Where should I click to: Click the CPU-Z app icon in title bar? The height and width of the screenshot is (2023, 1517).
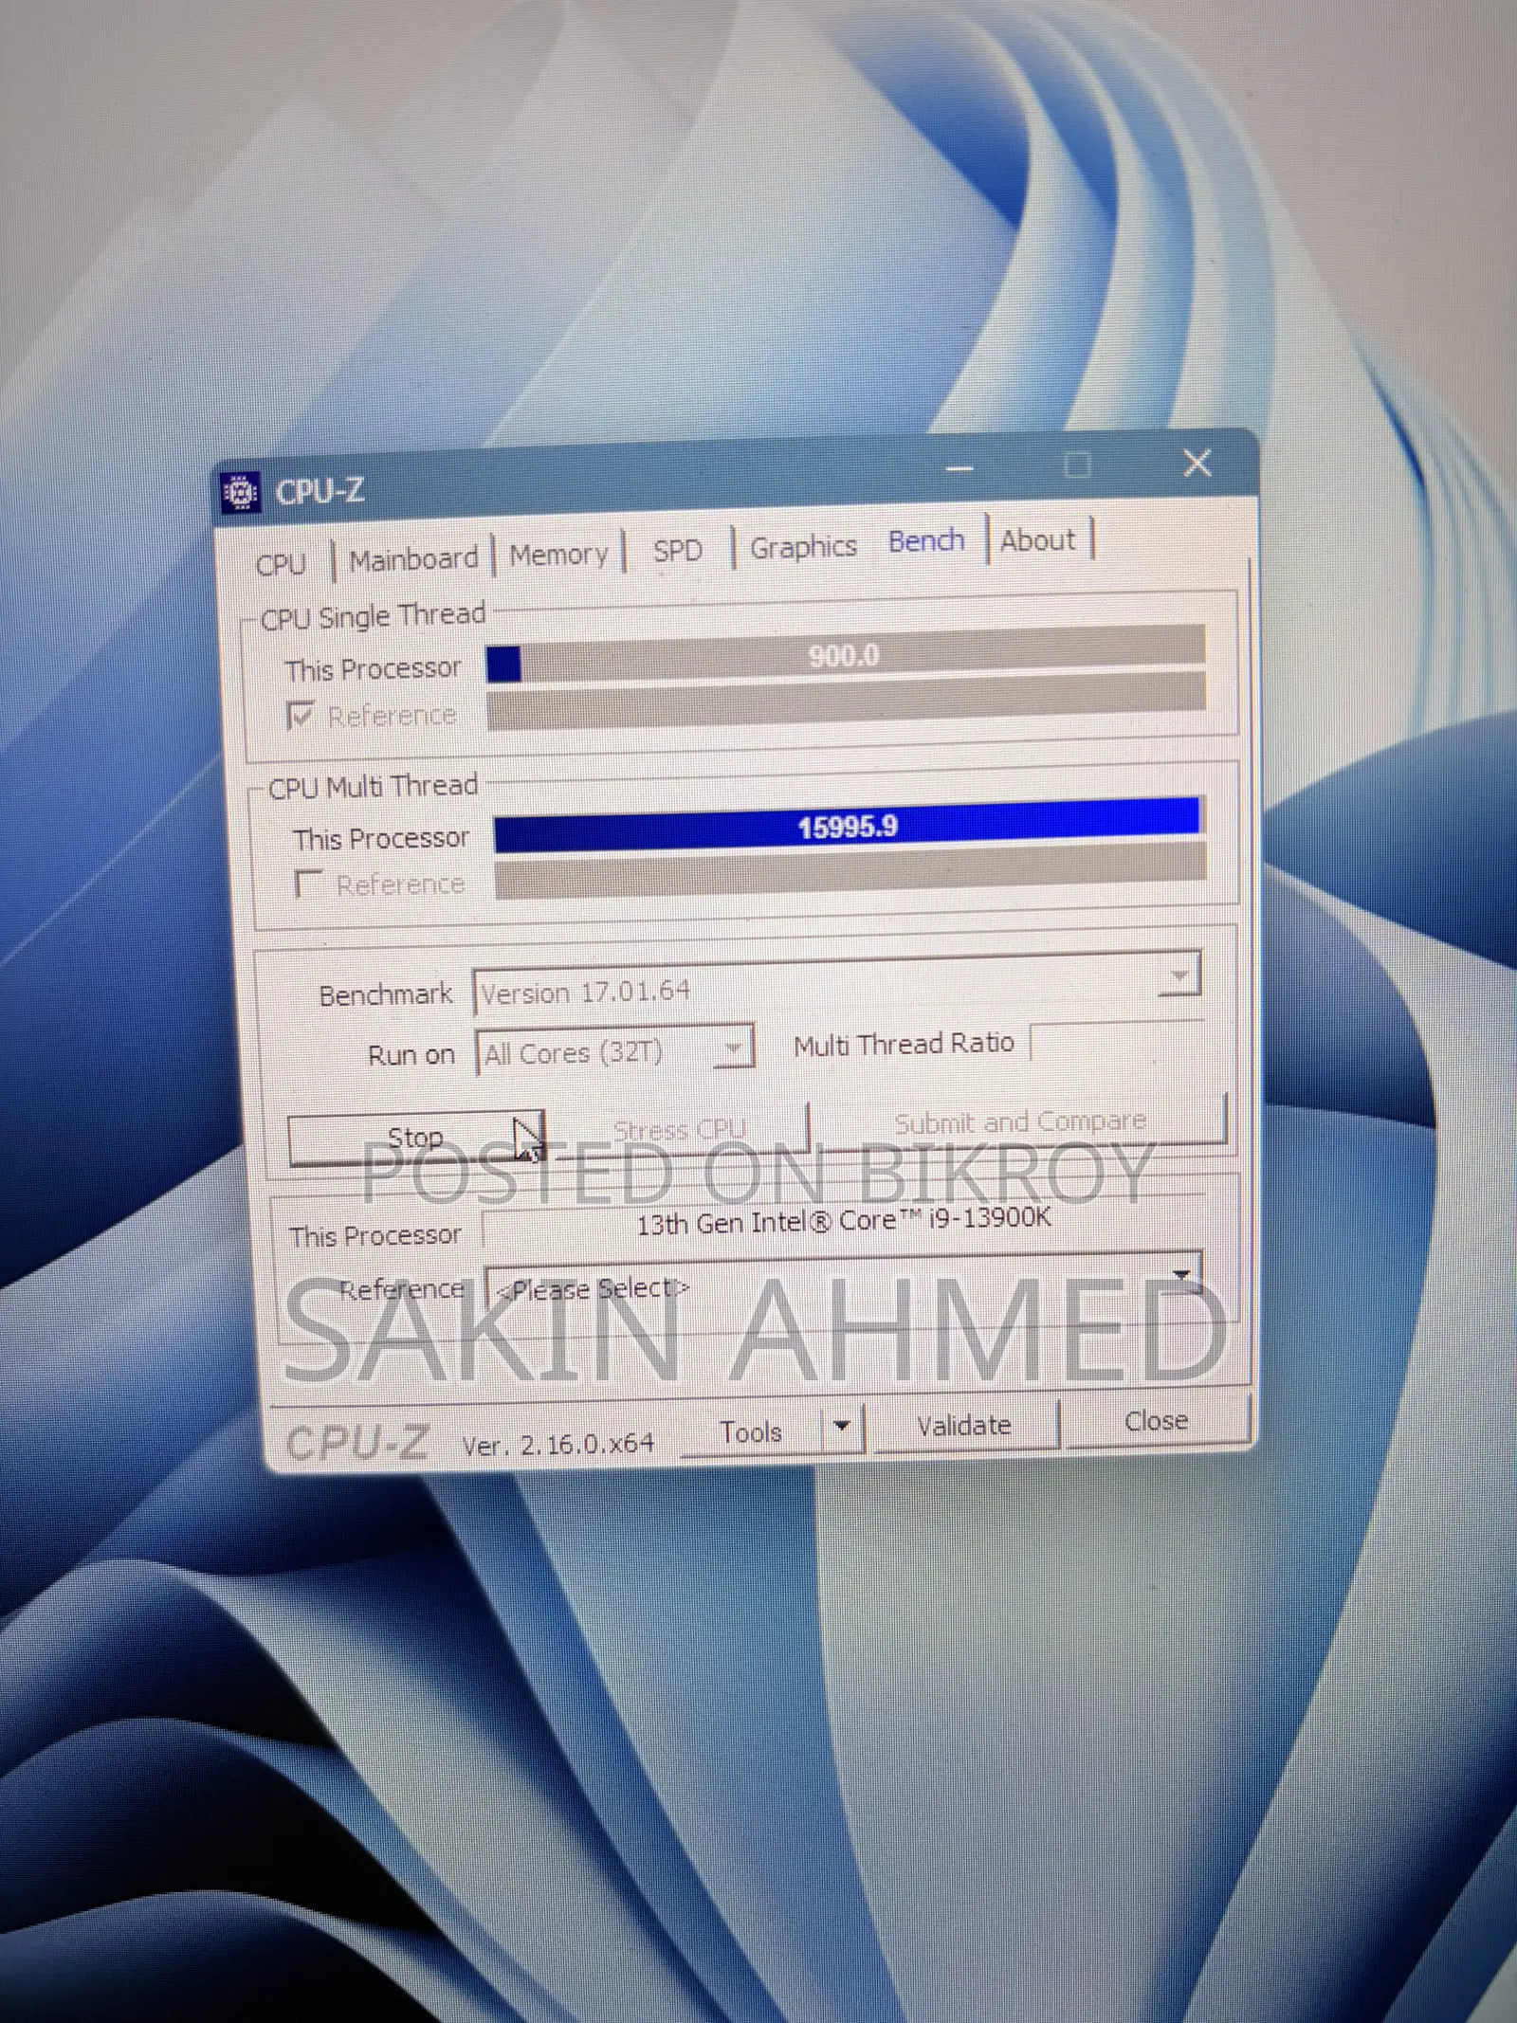pyautogui.click(x=241, y=492)
